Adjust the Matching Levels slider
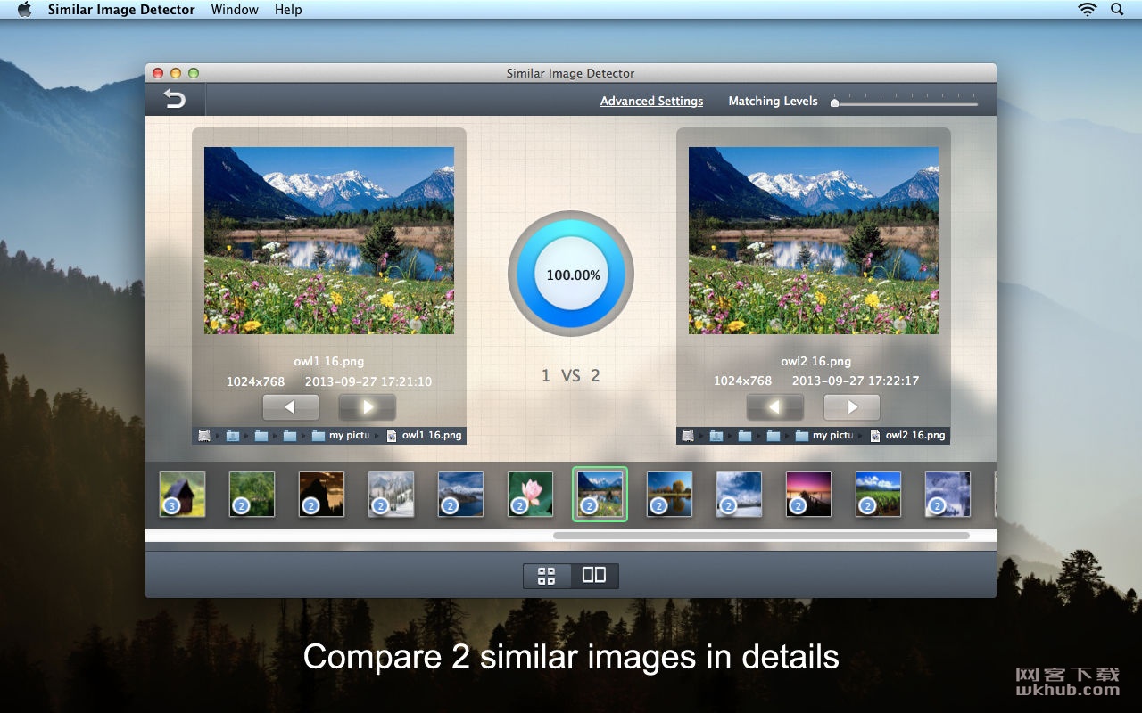The image size is (1142, 713). [906, 102]
